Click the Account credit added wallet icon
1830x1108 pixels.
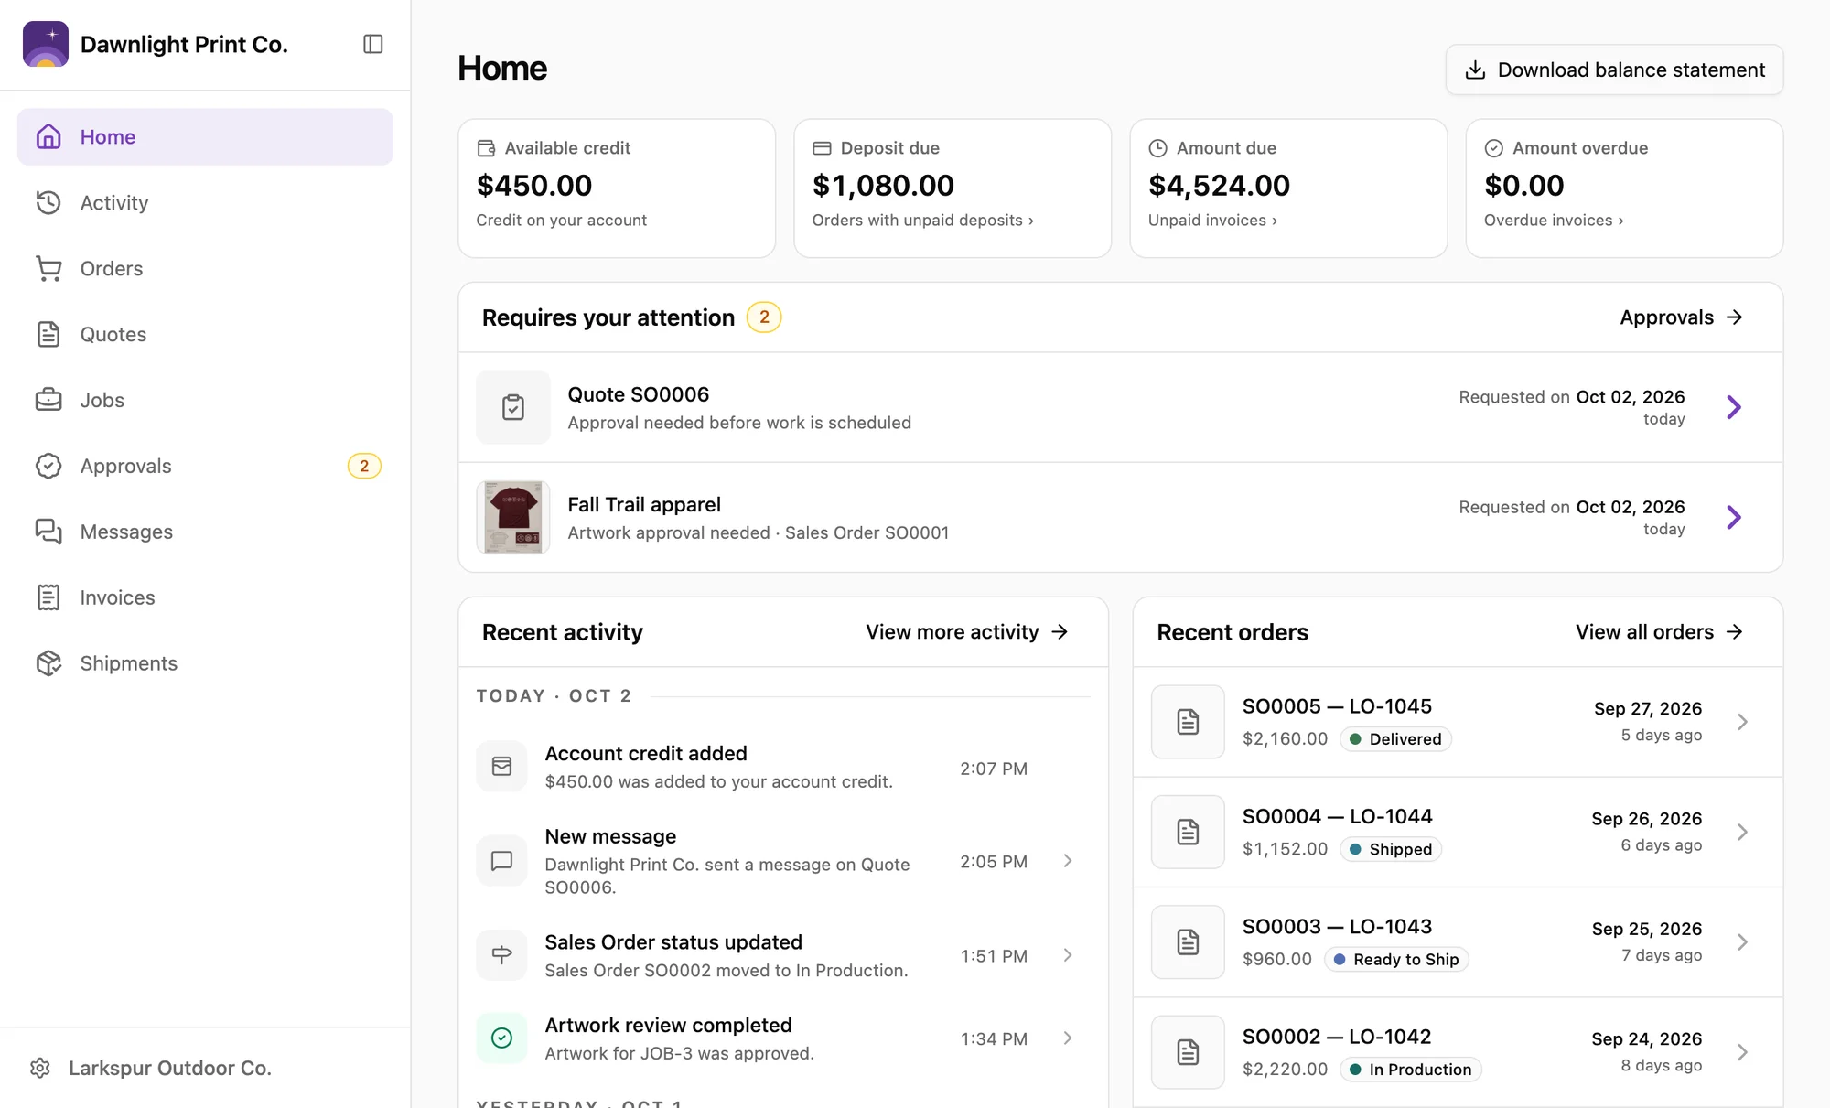point(501,766)
